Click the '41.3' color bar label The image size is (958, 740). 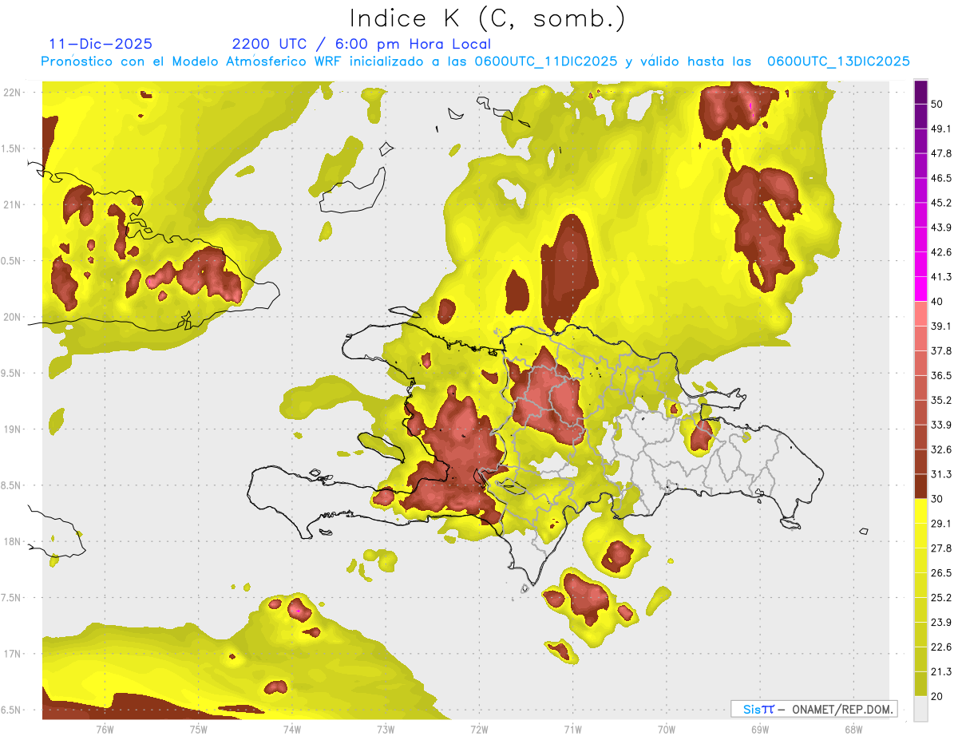[x=941, y=277]
